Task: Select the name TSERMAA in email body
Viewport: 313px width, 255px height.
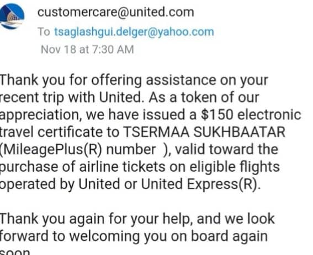Action: [156, 132]
